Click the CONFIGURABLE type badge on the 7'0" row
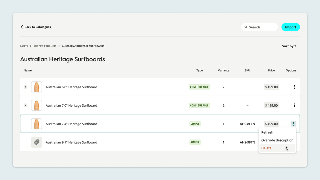This screenshot has width=320, height=180. pyautogui.click(x=199, y=105)
